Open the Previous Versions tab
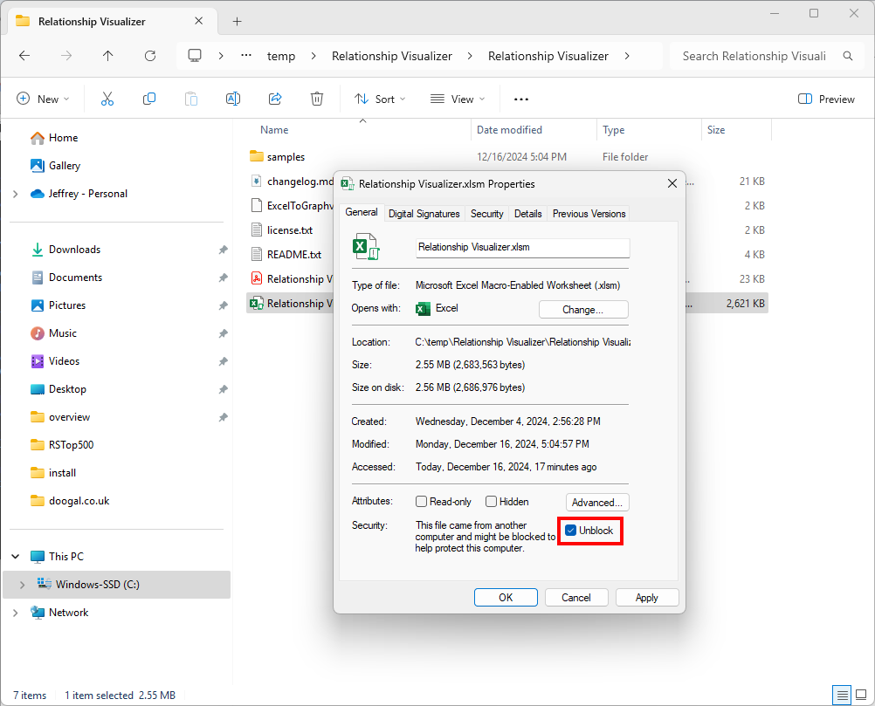 [589, 214]
